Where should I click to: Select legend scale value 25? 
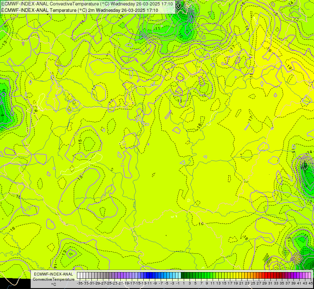click(253, 283)
